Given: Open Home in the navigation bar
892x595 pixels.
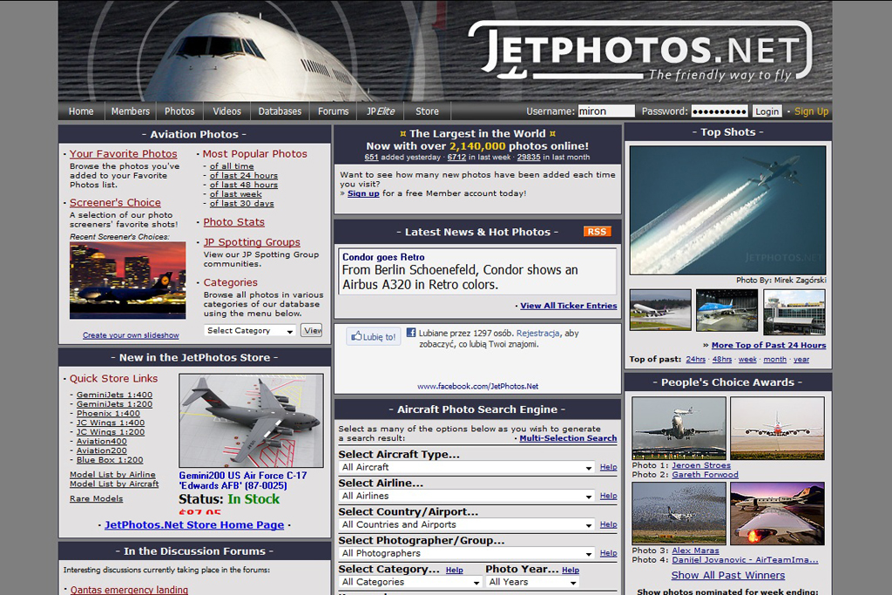Looking at the screenshot, I should 81,112.
